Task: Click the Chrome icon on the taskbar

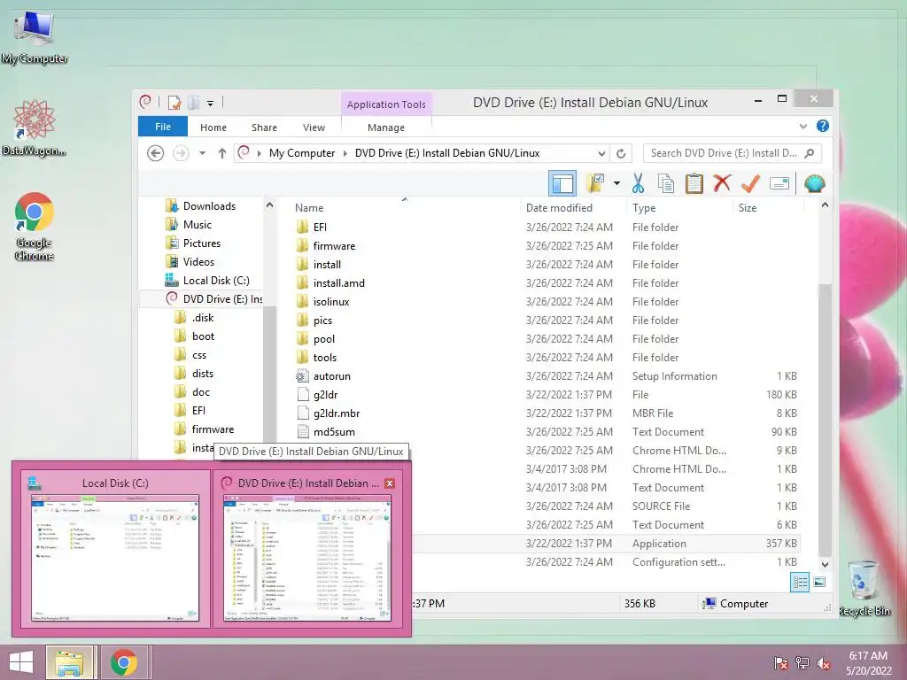Action: tap(124, 662)
